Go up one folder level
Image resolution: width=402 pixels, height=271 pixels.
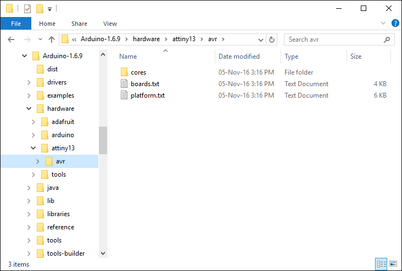point(52,39)
